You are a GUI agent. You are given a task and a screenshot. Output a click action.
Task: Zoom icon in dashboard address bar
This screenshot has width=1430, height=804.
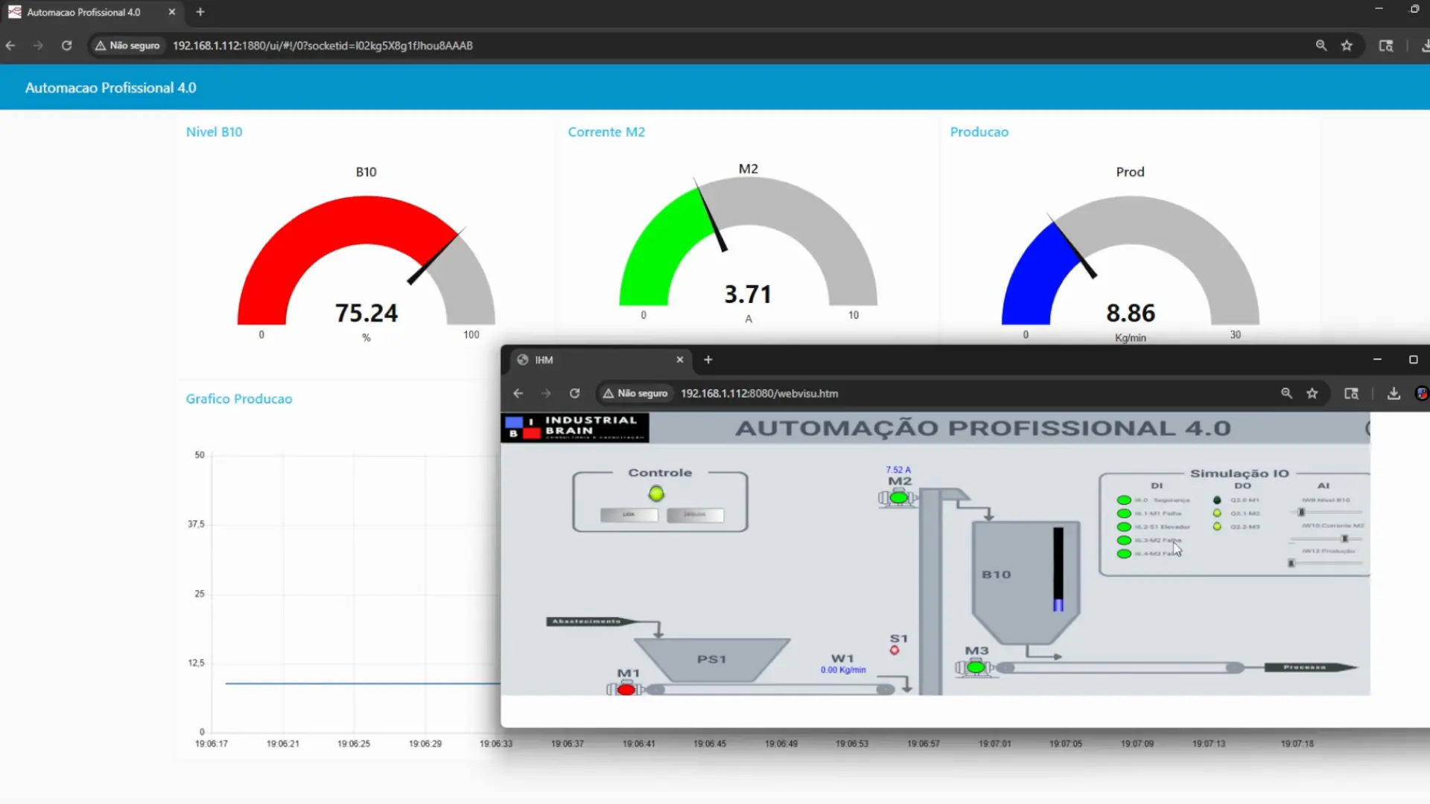pyautogui.click(x=1321, y=45)
